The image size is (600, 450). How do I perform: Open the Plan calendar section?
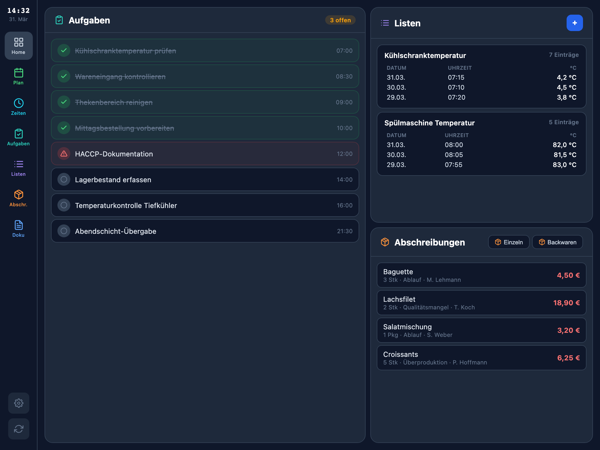click(18, 77)
